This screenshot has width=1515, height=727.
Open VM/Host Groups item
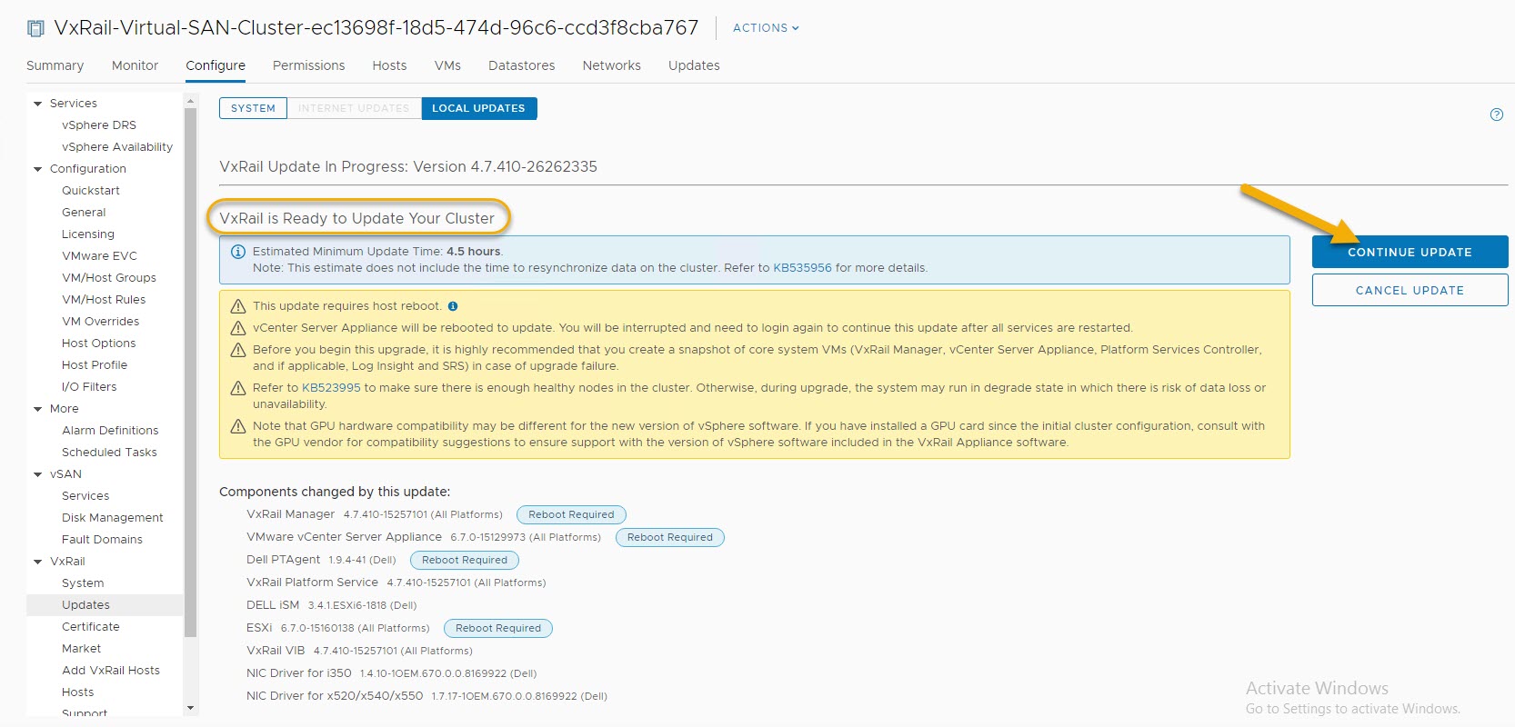tap(109, 278)
